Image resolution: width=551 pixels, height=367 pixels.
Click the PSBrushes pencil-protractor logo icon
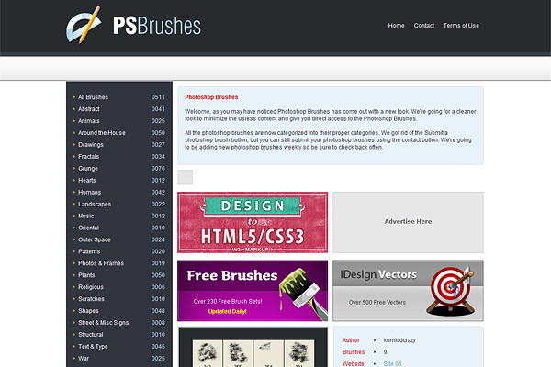84,25
